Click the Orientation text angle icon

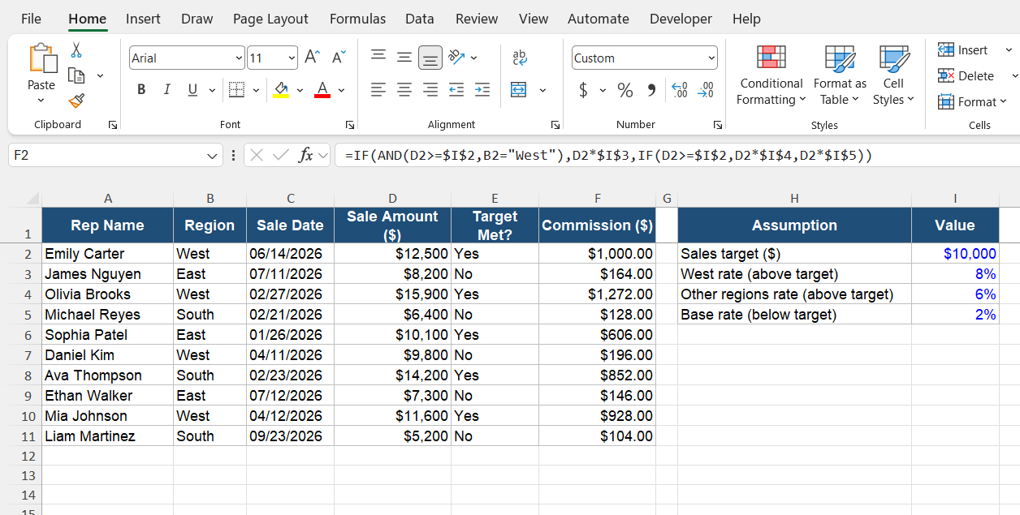(456, 57)
